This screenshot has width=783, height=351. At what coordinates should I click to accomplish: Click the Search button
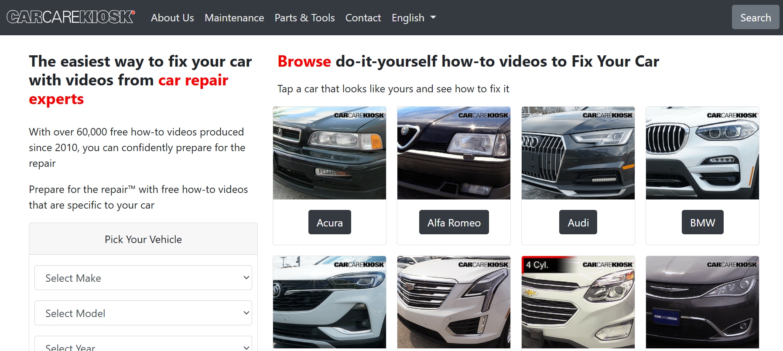(x=756, y=17)
